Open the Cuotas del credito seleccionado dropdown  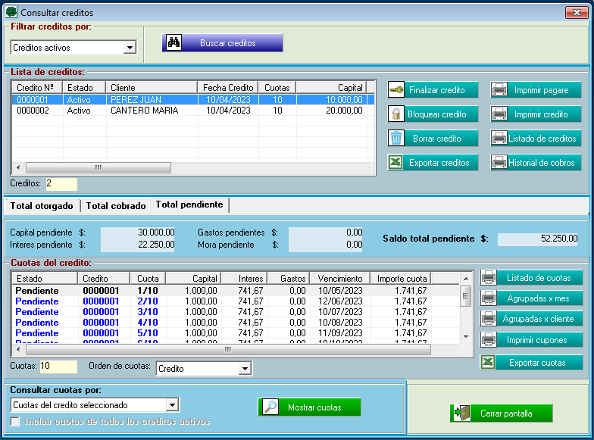point(172,405)
